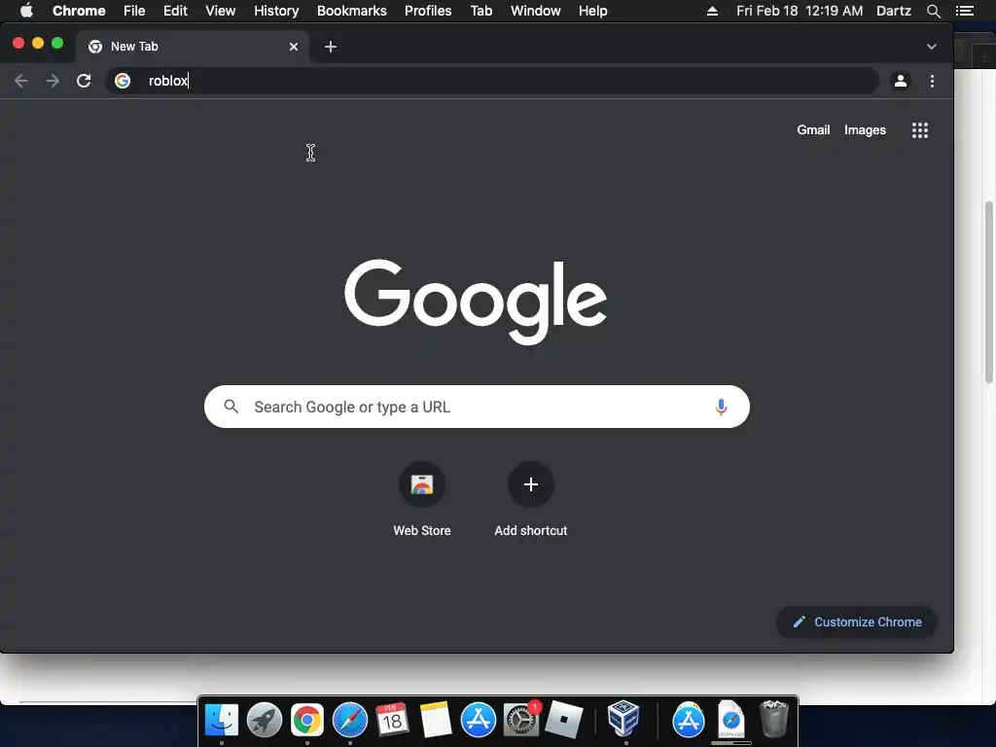Click the Gmail link

[813, 129]
